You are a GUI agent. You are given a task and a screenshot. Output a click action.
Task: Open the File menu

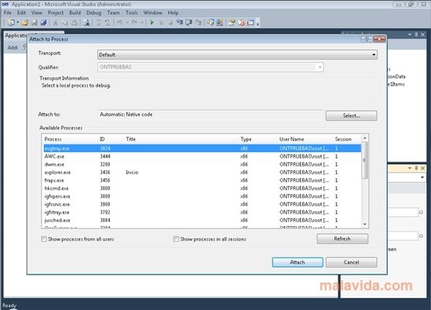point(8,13)
